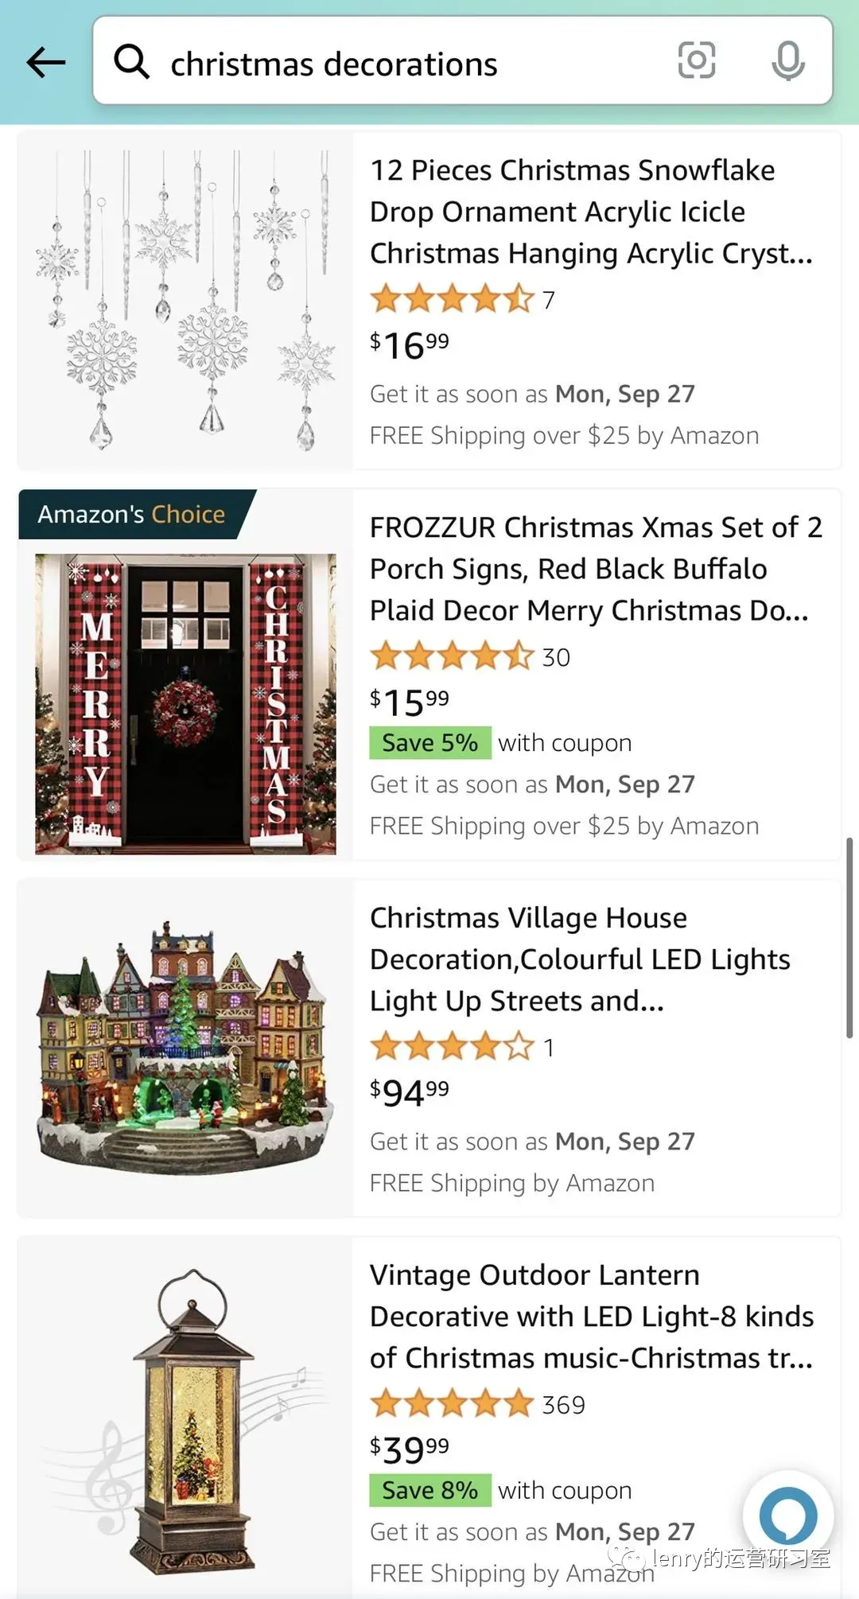
Task: Tap star rating of snowflake ornament
Action: pos(452,299)
